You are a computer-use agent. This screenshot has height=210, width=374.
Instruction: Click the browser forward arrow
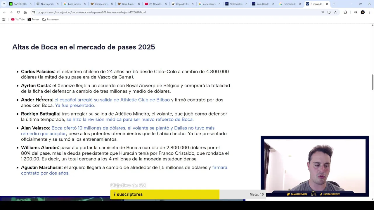click(11, 12)
